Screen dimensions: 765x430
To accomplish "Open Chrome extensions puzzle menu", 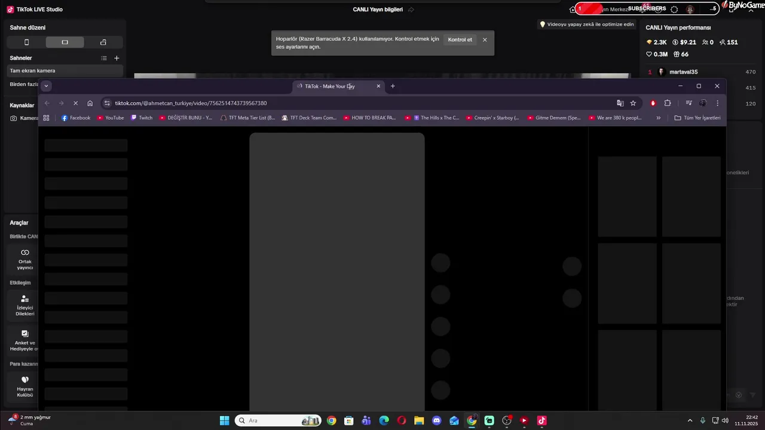I will point(668,103).
